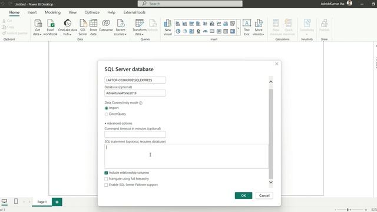Switch to desktop layout view icon
This screenshot has height=212, width=377.
click(x=4, y=201)
